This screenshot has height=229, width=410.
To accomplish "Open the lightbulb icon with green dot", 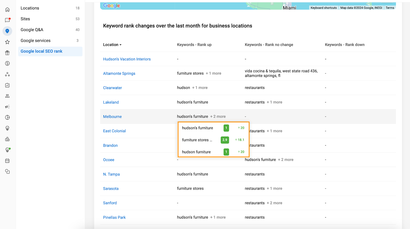I will (7, 150).
